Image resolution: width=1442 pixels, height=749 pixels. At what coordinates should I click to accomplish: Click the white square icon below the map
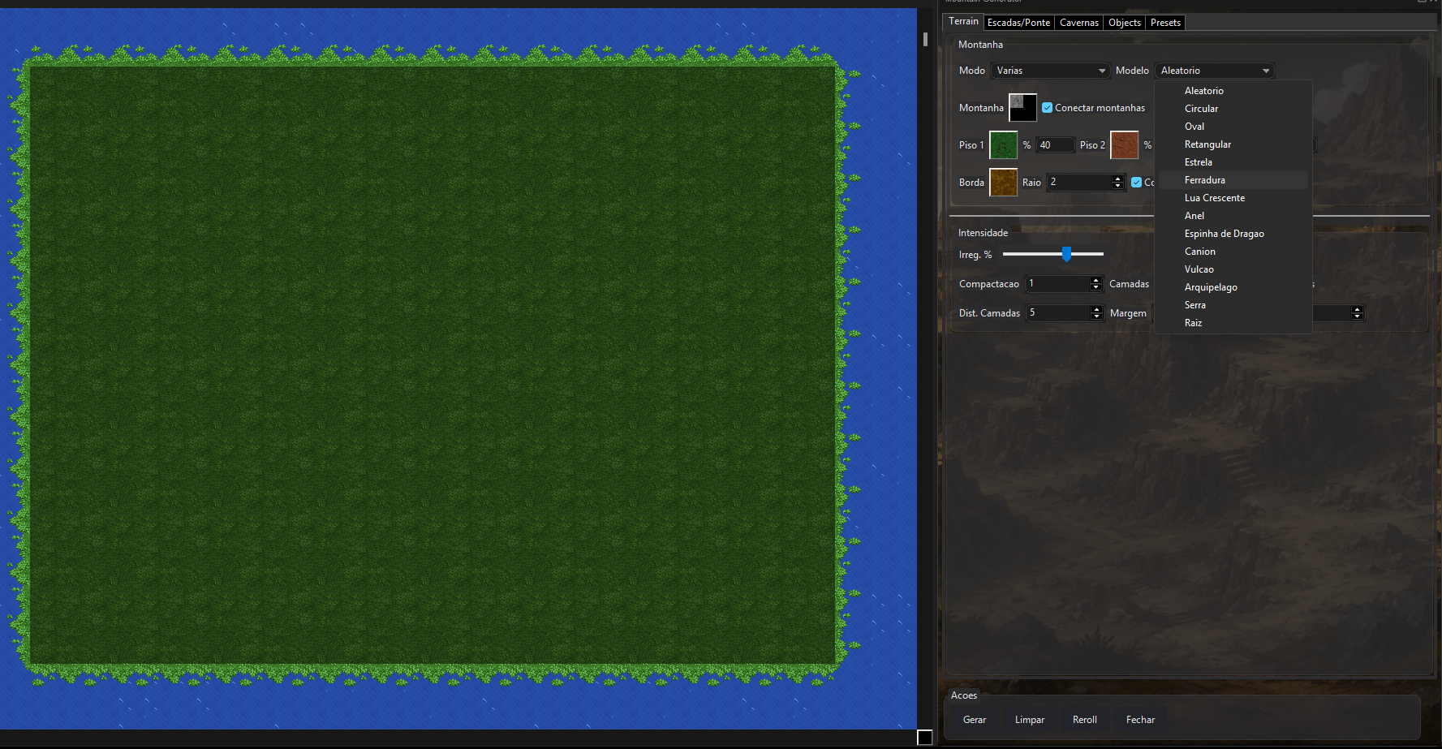point(925,737)
